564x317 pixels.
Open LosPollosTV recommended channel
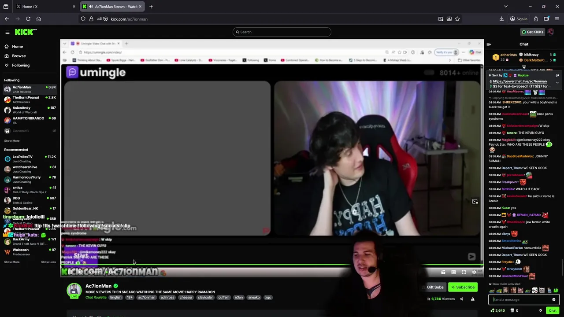[x=30, y=158]
